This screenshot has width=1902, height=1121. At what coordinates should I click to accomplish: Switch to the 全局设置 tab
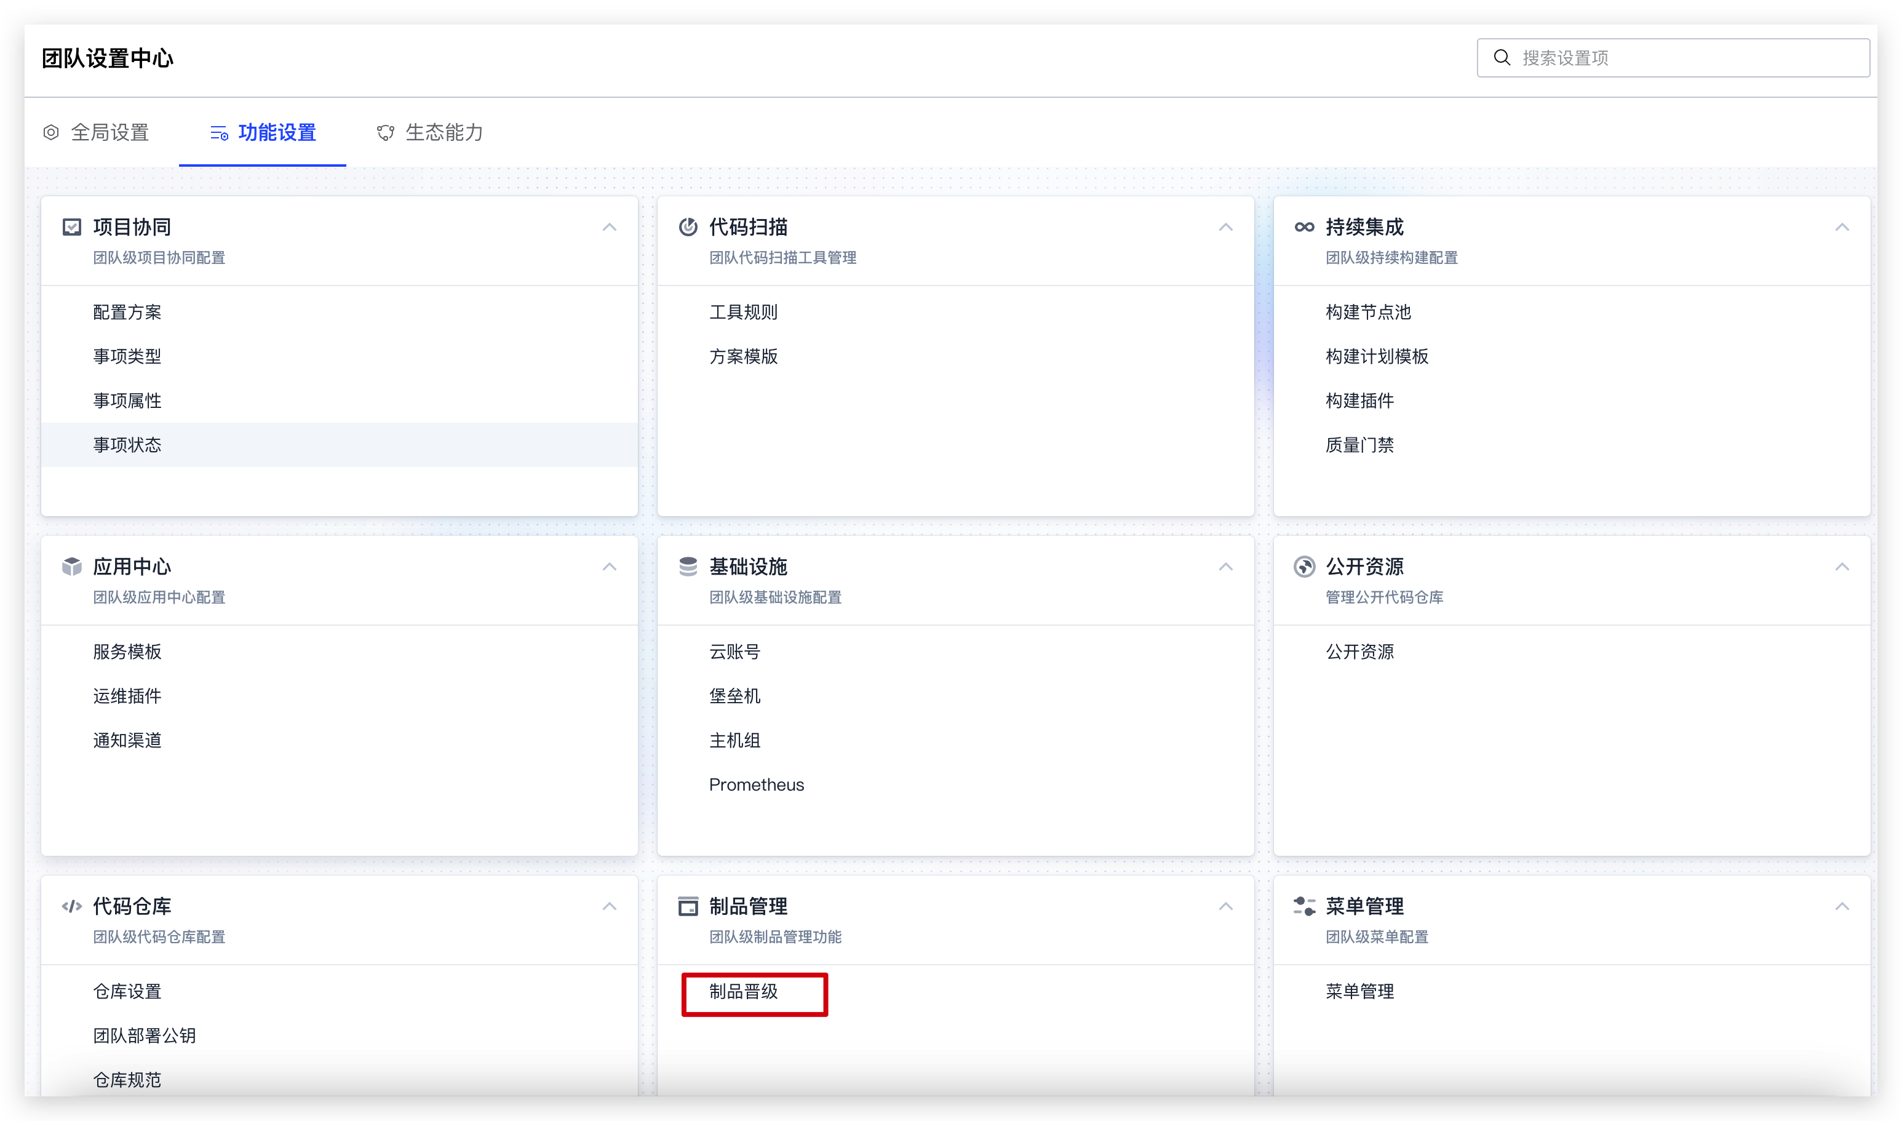click(96, 132)
